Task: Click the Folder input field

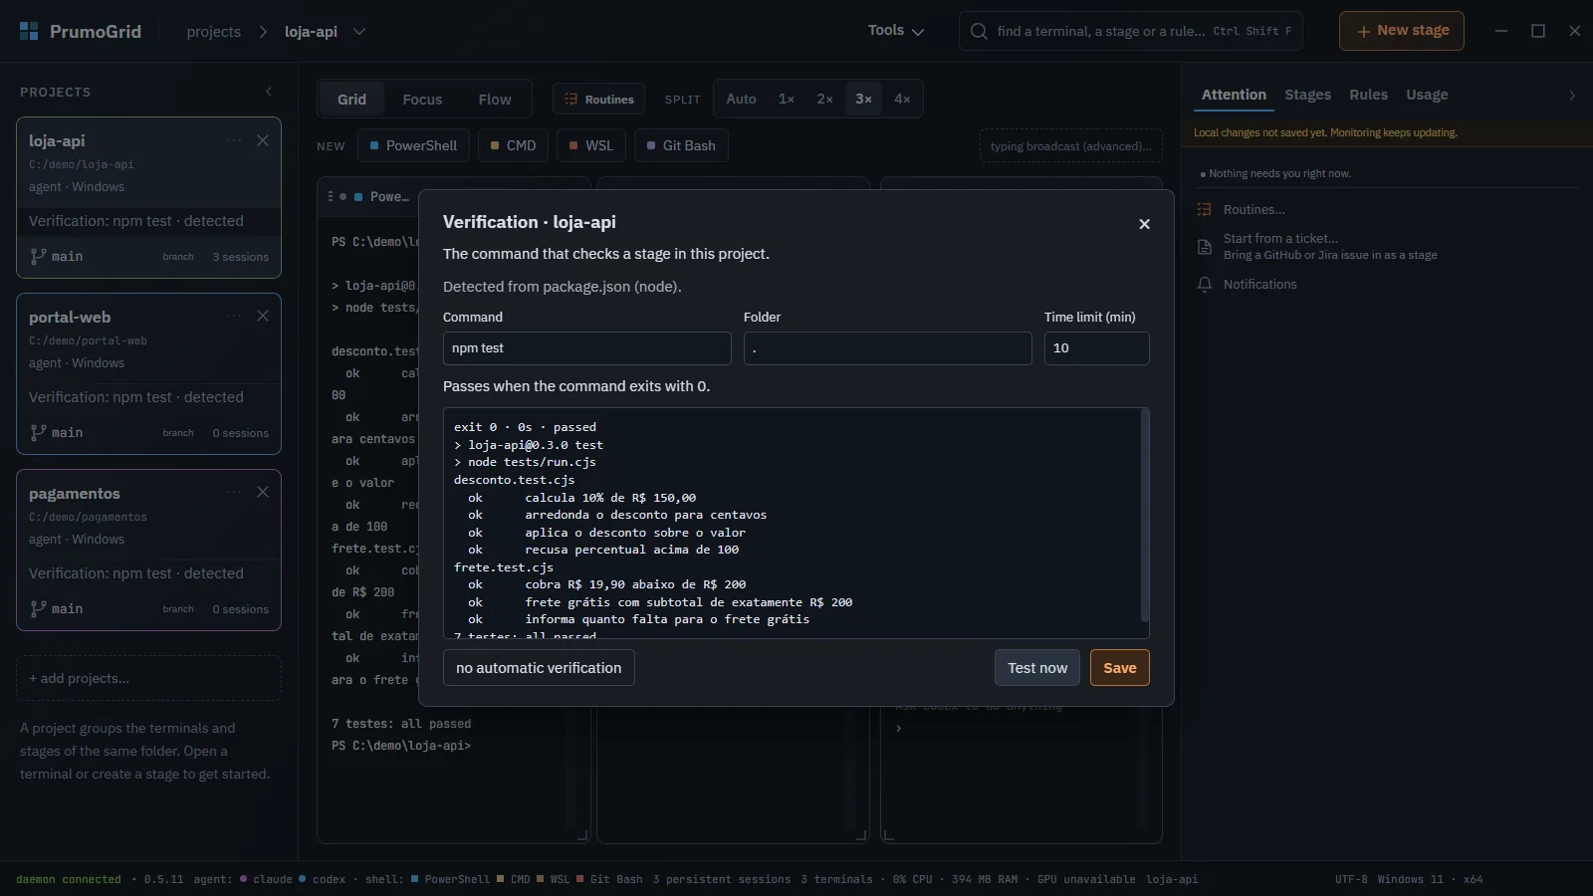Action: tap(888, 348)
